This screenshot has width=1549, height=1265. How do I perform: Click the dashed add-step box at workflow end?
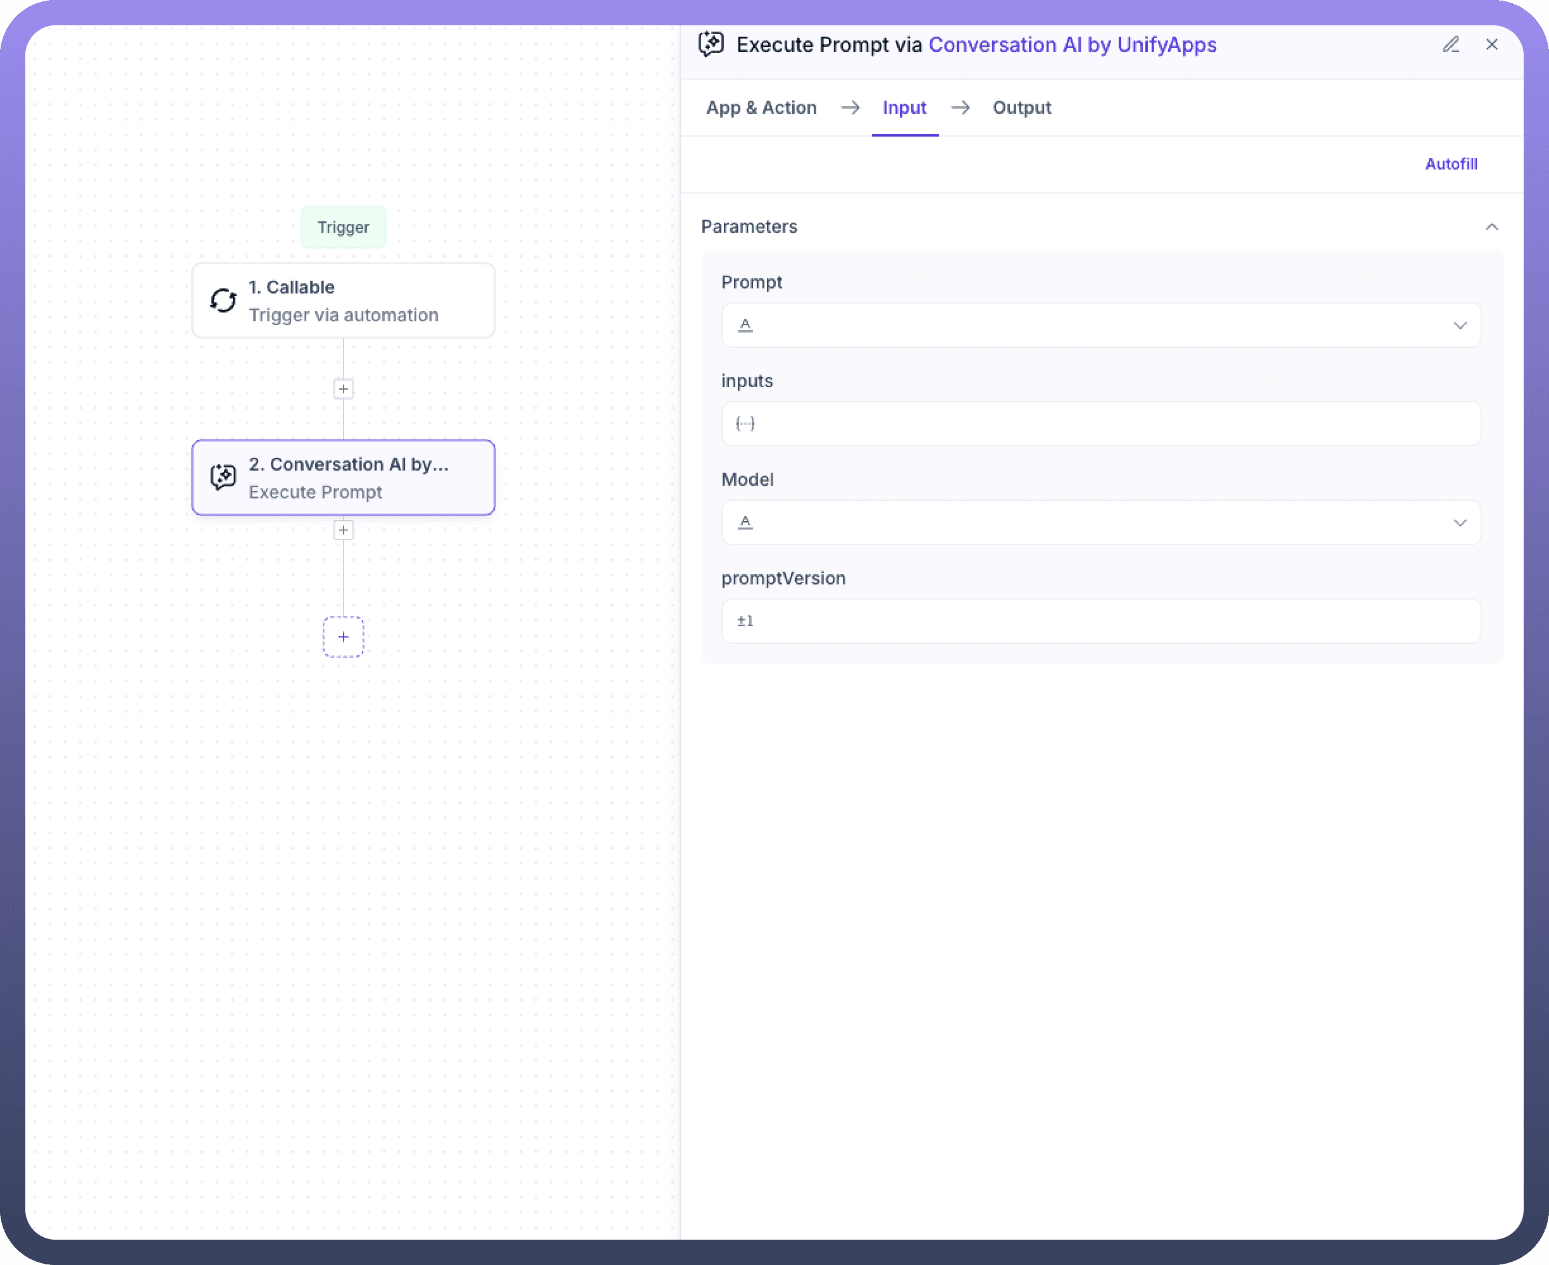(x=344, y=637)
